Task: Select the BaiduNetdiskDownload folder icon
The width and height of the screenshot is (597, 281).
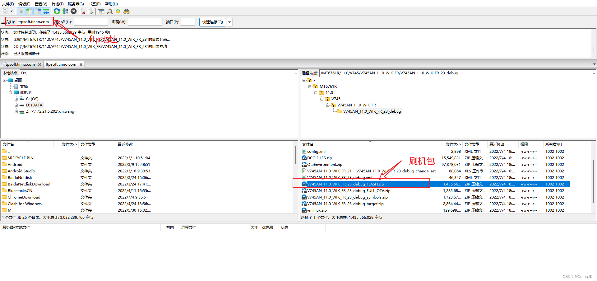Action: tap(5, 184)
